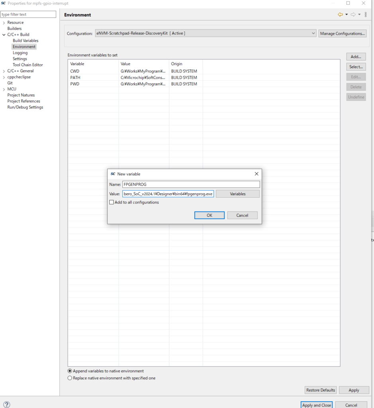Select Build Variables in the tree
This screenshot has width=374, height=408.
coord(26,41)
